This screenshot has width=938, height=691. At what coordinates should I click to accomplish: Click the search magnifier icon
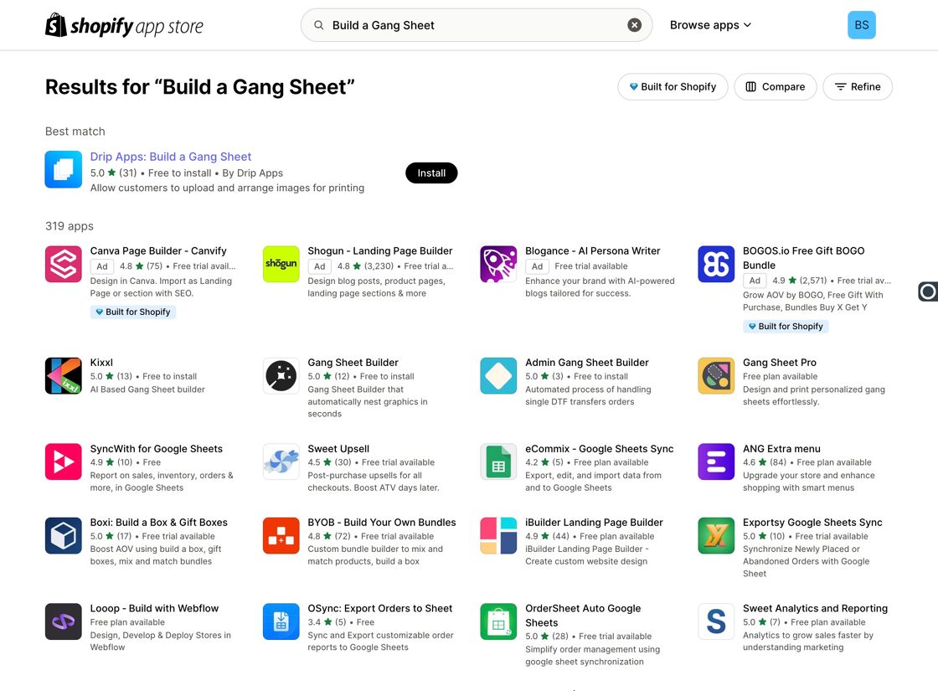319,25
